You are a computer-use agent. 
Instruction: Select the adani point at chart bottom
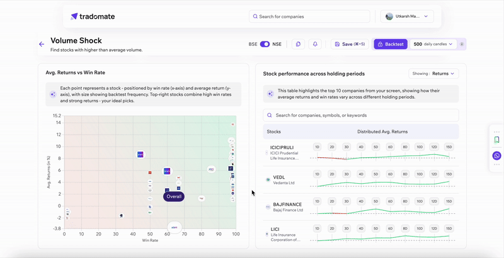pos(175,228)
